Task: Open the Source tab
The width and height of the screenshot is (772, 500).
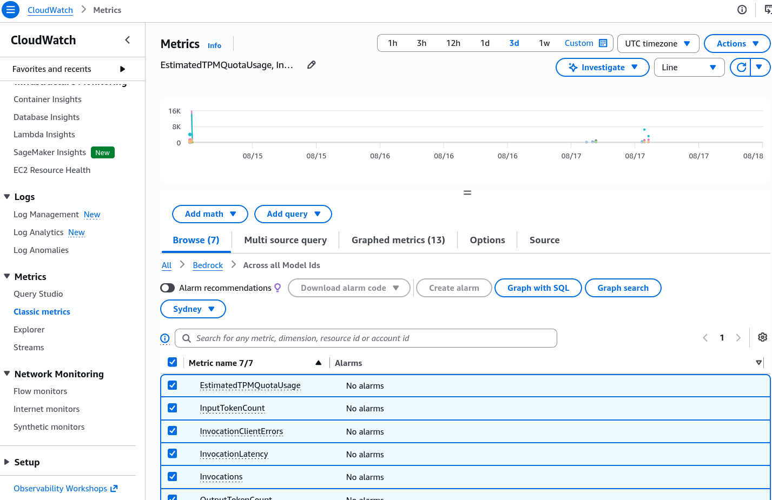Action: click(544, 241)
